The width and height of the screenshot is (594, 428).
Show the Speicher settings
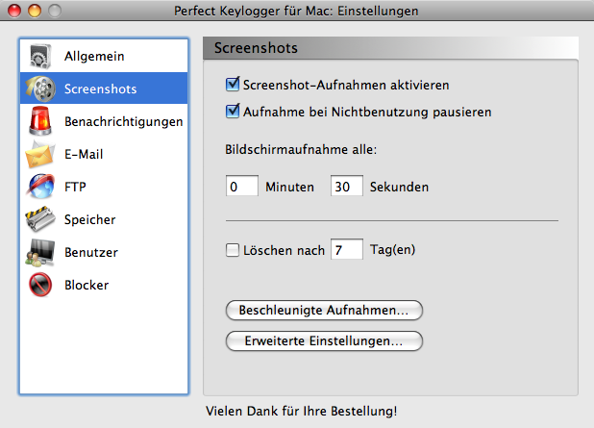(x=104, y=219)
